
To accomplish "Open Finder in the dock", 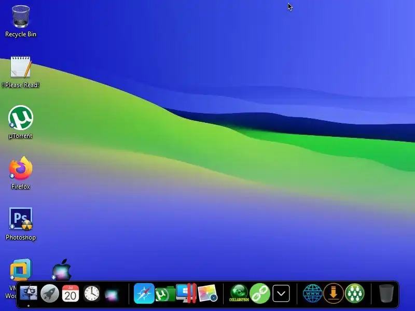I will 29,293.
